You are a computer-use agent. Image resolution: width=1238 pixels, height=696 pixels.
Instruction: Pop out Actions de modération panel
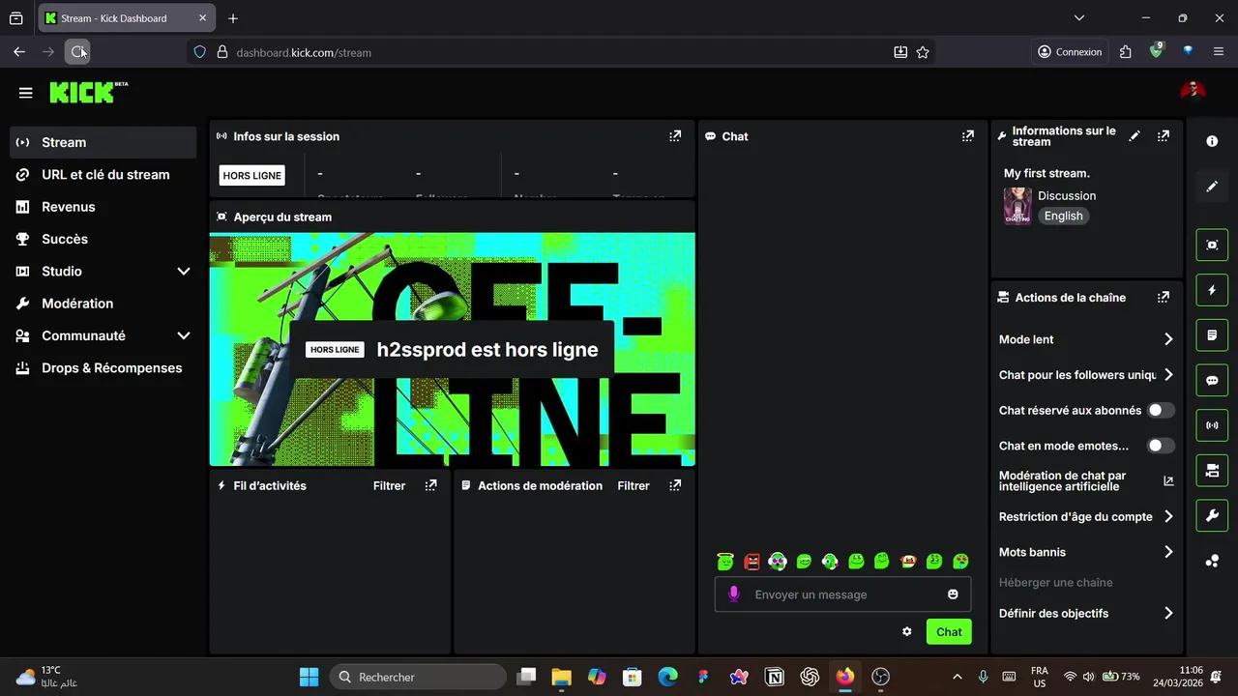pyautogui.click(x=675, y=485)
